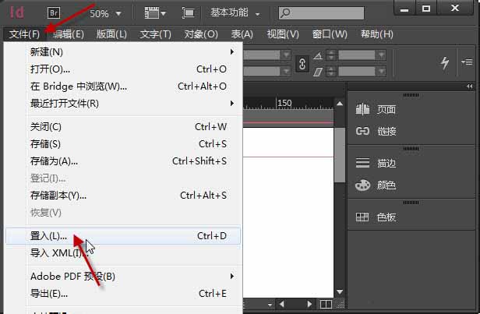The height and width of the screenshot is (314, 480).
Task: Open the 版面(L) menu
Action: 111,34
